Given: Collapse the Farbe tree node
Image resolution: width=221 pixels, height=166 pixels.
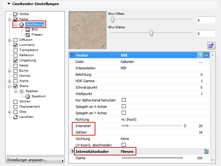Looking at the screenshot, I should [x=9, y=20].
